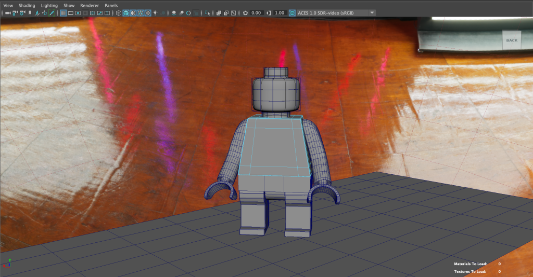Open the View menu
This screenshot has width=533, height=277.
click(x=8, y=5)
